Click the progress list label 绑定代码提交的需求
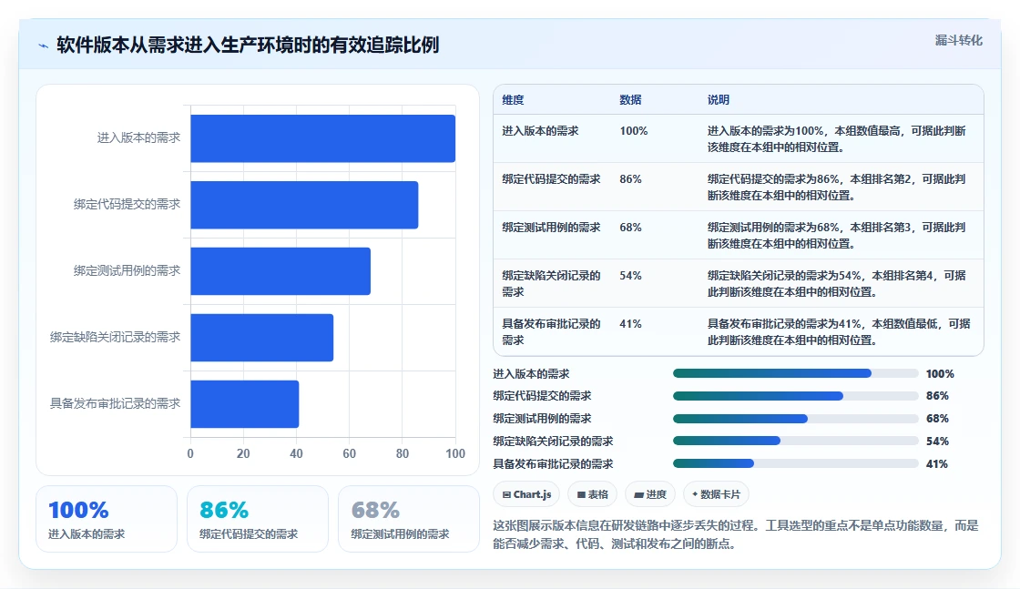 (x=542, y=396)
